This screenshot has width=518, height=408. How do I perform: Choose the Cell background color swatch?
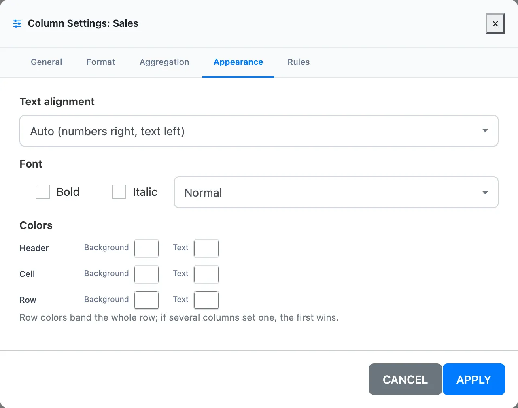pos(146,274)
